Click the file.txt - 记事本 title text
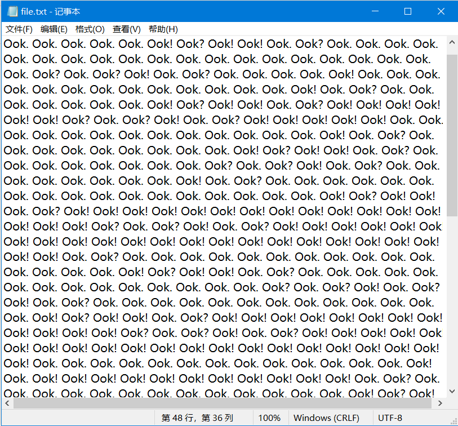The width and height of the screenshot is (458, 426). click(50, 12)
